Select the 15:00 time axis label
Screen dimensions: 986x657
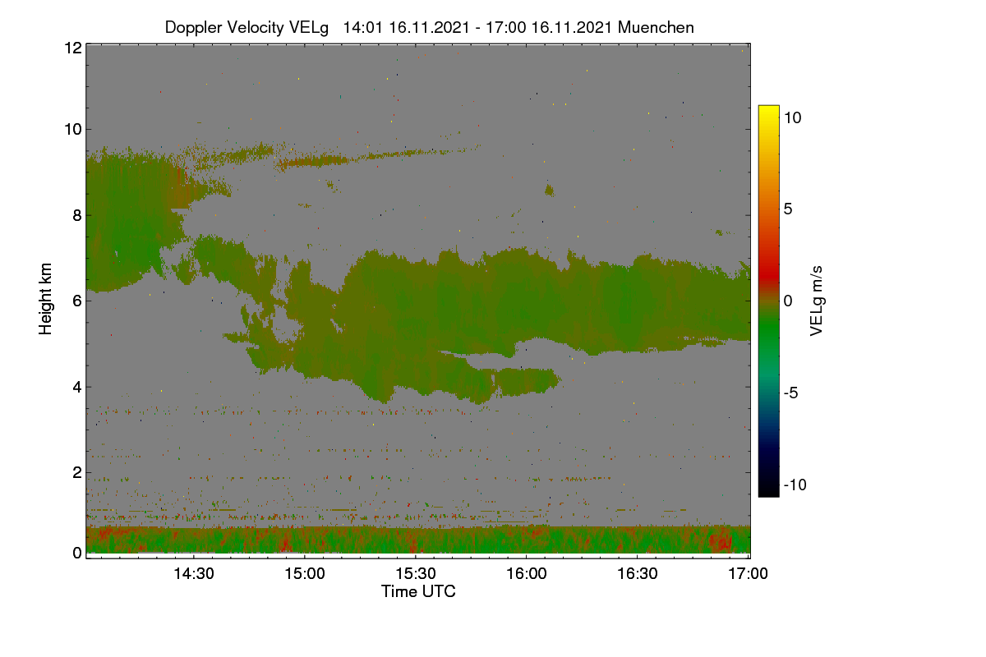tap(304, 573)
